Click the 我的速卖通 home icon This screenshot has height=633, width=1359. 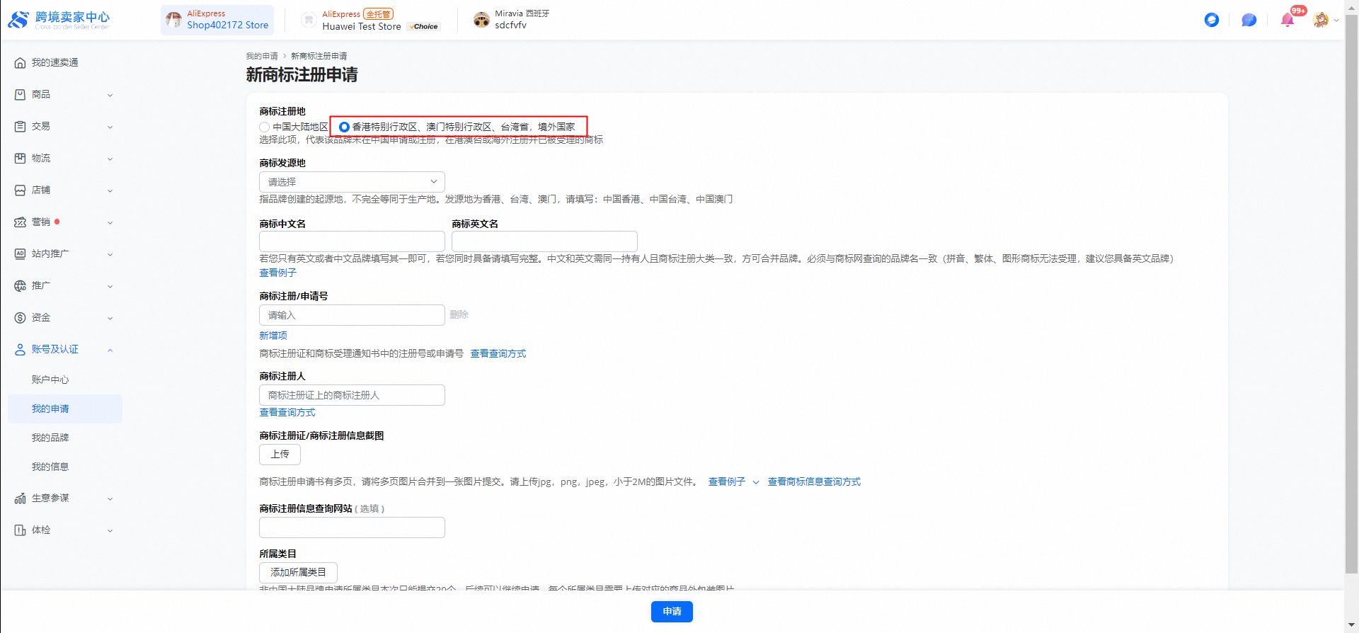point(20,63)
